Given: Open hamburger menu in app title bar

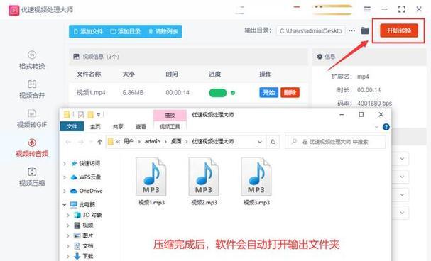Looking at the screenshot, I should (x=367, y=9).
